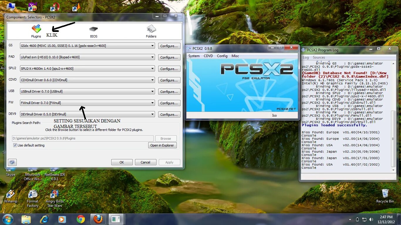Screen dimensions: 401x225
Task: Click the volume speaker tray icon
Action: click(x=371, y=219)
